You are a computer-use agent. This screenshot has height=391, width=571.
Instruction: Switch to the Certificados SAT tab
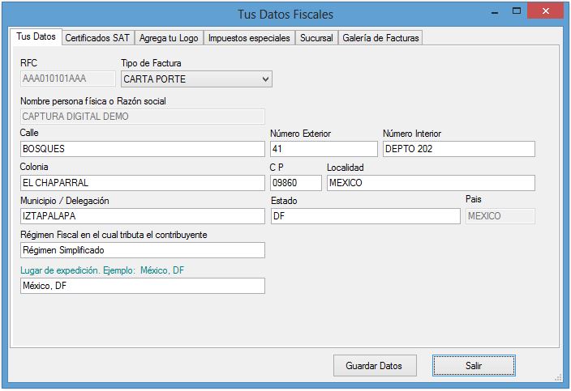coord(97,38)
